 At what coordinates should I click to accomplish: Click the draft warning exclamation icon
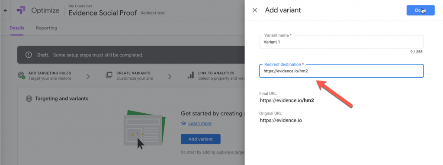coord(29,55)
